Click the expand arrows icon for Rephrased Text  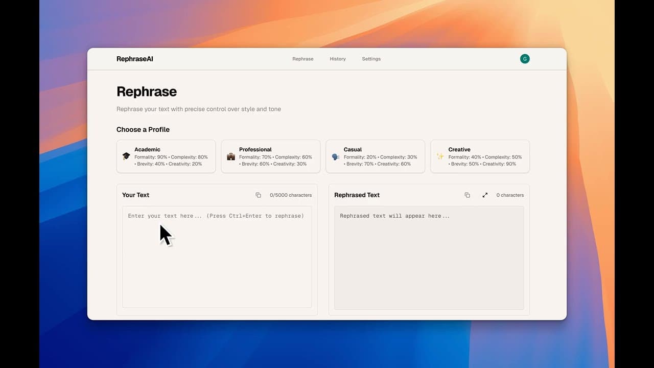point(485,195)
